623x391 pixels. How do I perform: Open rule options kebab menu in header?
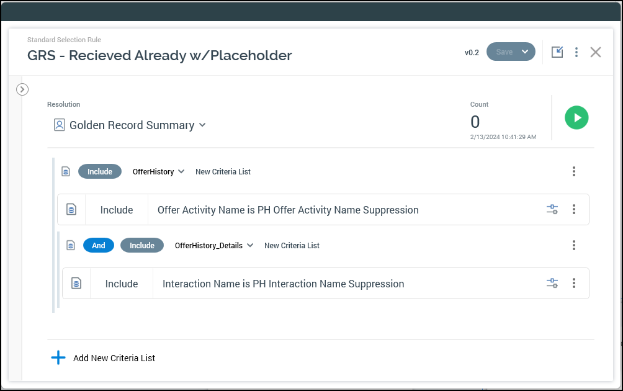click(576, 52)
